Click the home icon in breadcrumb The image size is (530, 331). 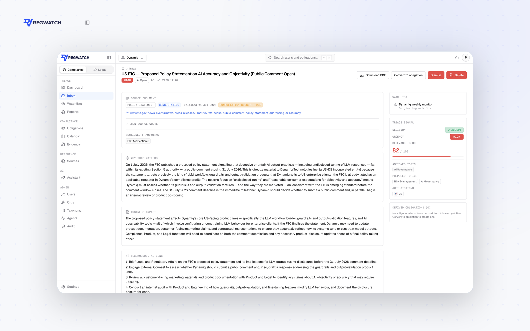click(x=123, y=69)
